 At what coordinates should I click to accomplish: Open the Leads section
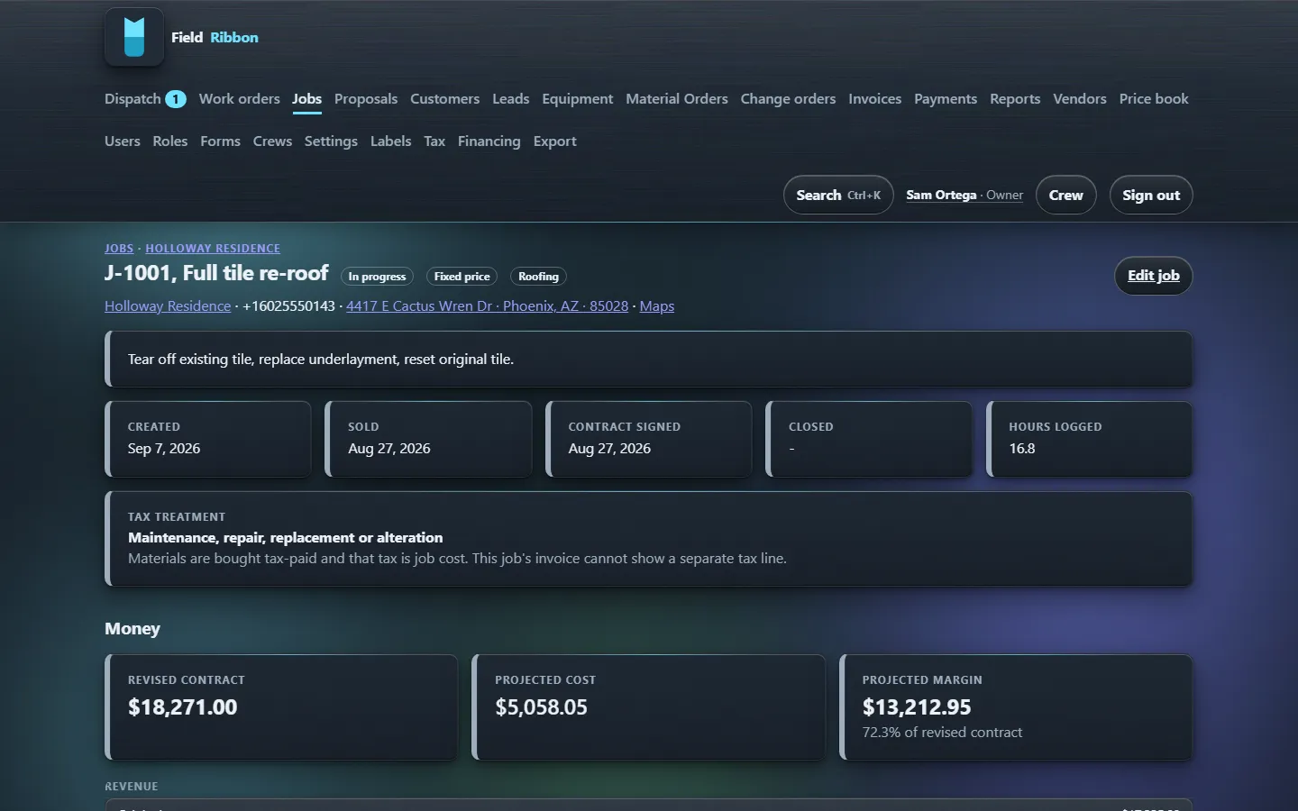510,99
